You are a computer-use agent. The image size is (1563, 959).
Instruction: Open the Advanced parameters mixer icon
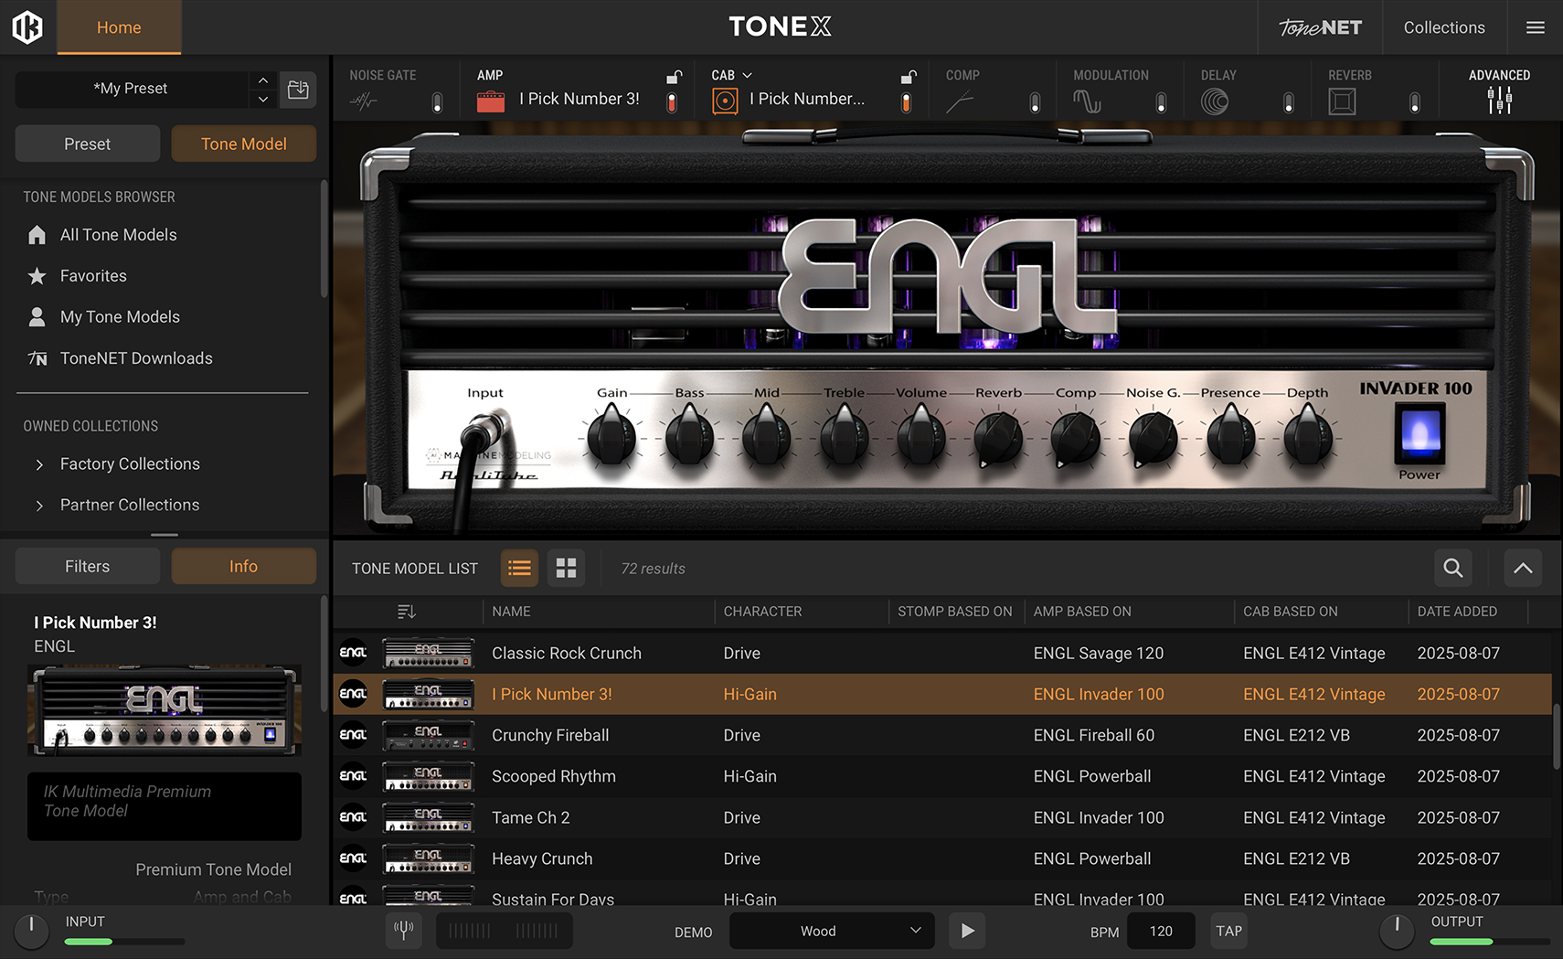pos(1499,101)
